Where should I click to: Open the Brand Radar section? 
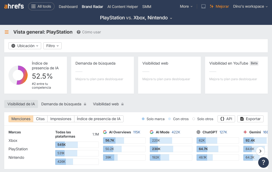point(92,6)
